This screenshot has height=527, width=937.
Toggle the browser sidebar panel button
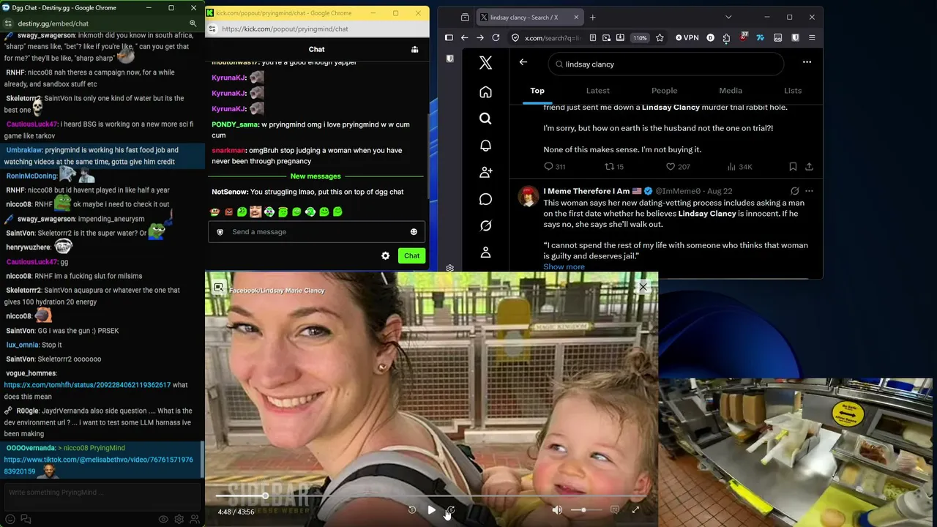coord(449,38)
